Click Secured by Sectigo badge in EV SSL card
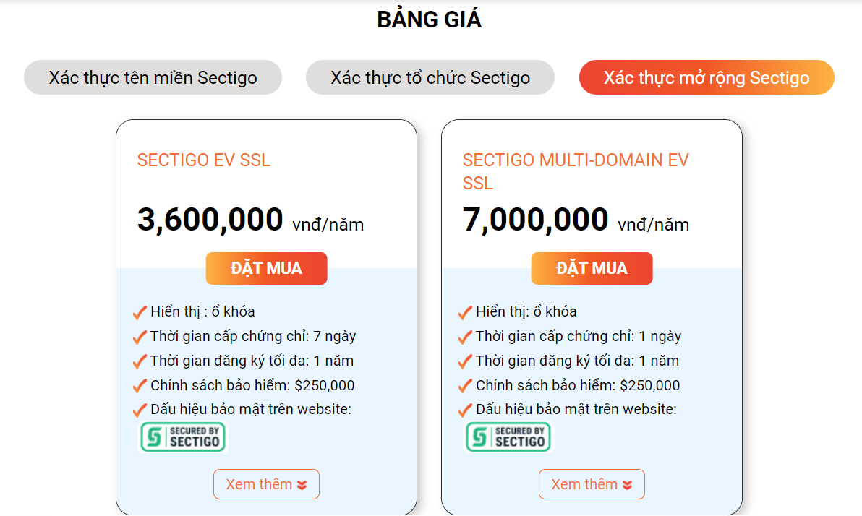Viewport: 862px width, 516px height. coord(183,437)
